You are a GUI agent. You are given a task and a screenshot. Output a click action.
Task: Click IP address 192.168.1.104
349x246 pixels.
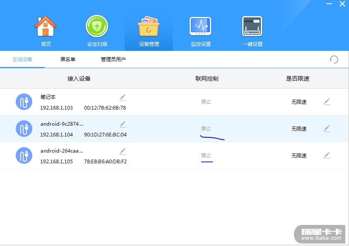click(x=57, y=135)
